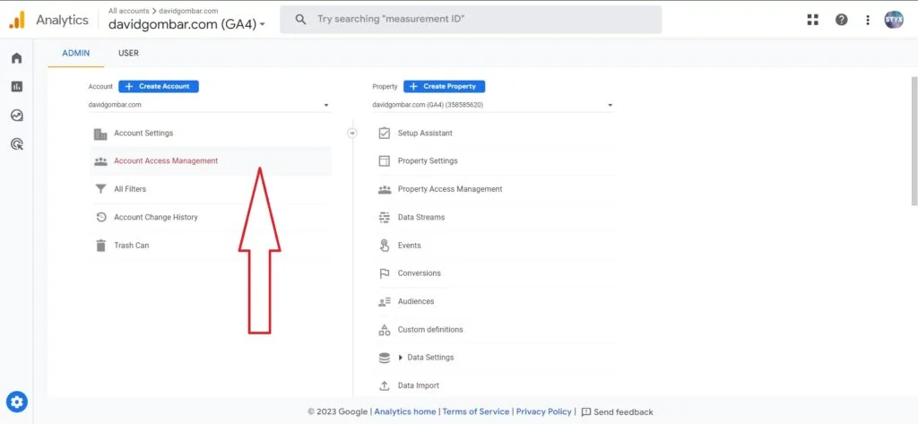This screenshot has height=424, width=918.
Task: Click the vertical scrollbar on right
Action: (x=914, y=141)
